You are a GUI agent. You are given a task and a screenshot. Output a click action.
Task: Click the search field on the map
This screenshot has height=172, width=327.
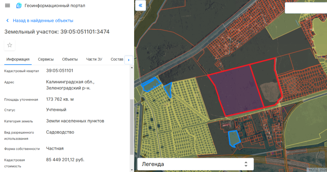pyautogui.click(x=305, y=8)
